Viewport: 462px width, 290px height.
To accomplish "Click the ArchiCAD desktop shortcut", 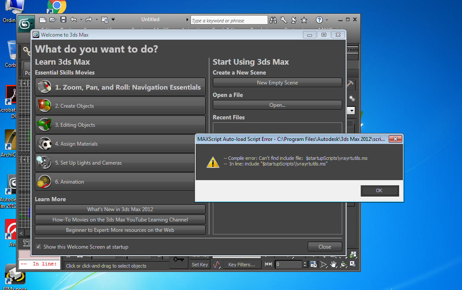I will coord(11,140).
